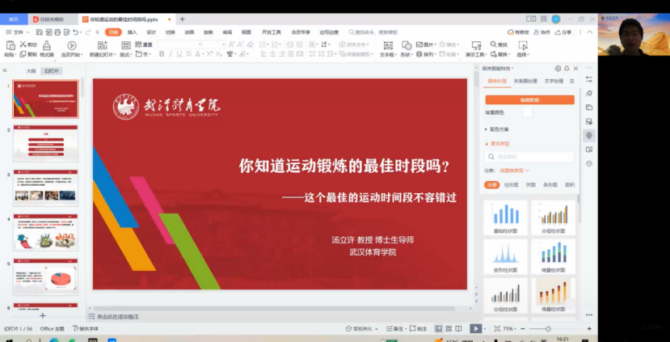670x342 pixels.
Task: Switch to 大纲 outline view
Action: (x=31, y=70)
